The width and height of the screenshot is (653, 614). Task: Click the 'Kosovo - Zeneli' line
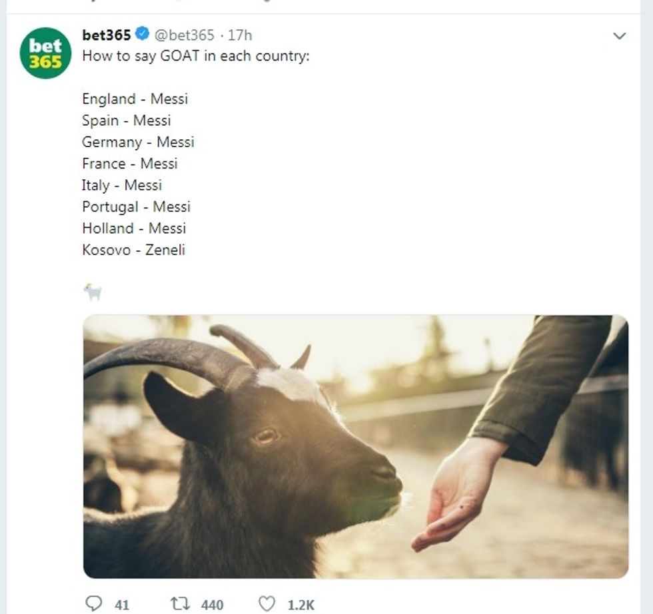coord(133,250)
